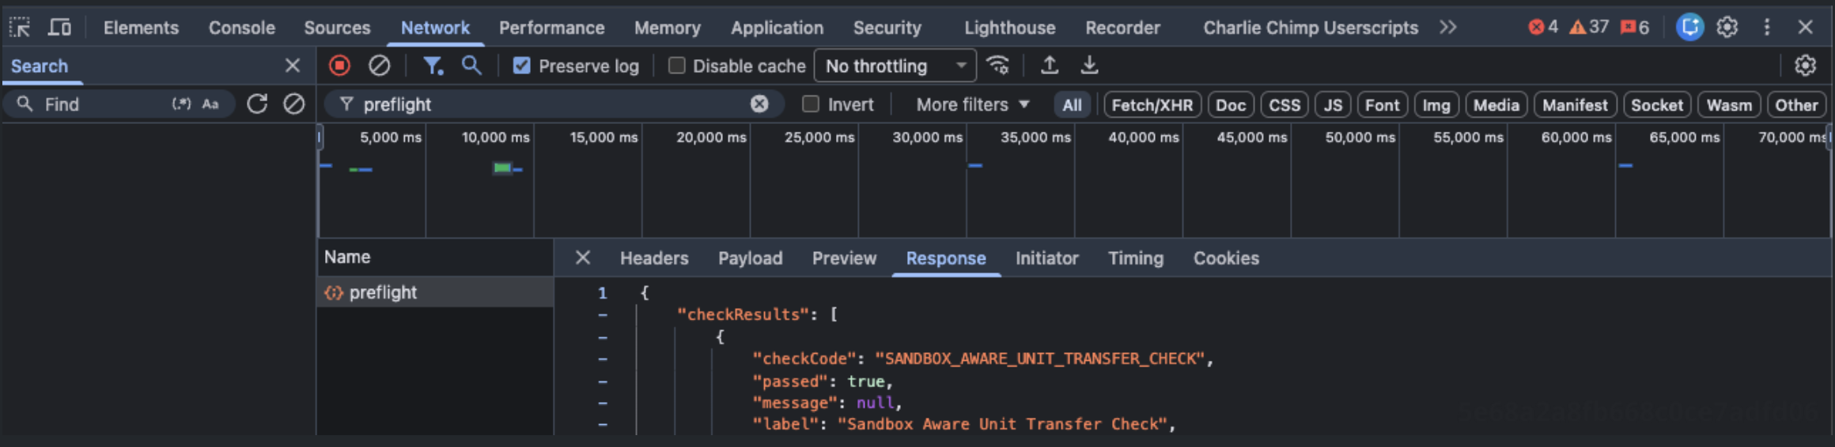Toggle regular expression search option
The width and height of the screenshot is (1835, 447).
coord(181,104)
